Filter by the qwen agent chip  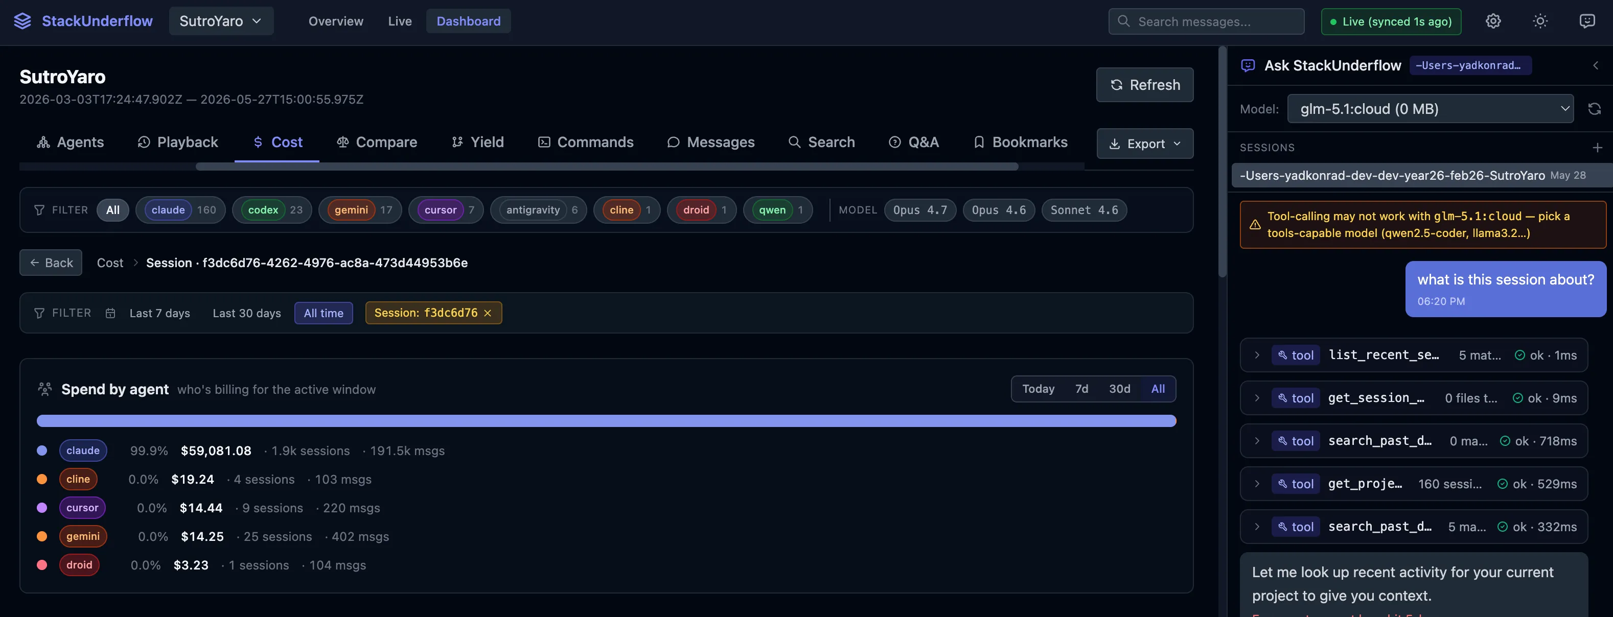(778, 210)
